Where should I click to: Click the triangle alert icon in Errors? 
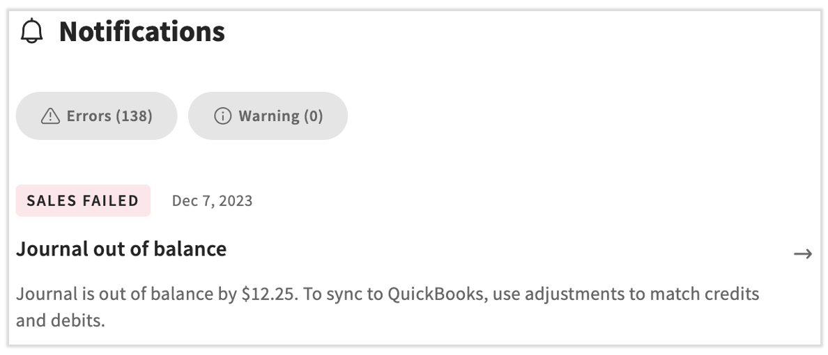point(50,116)
